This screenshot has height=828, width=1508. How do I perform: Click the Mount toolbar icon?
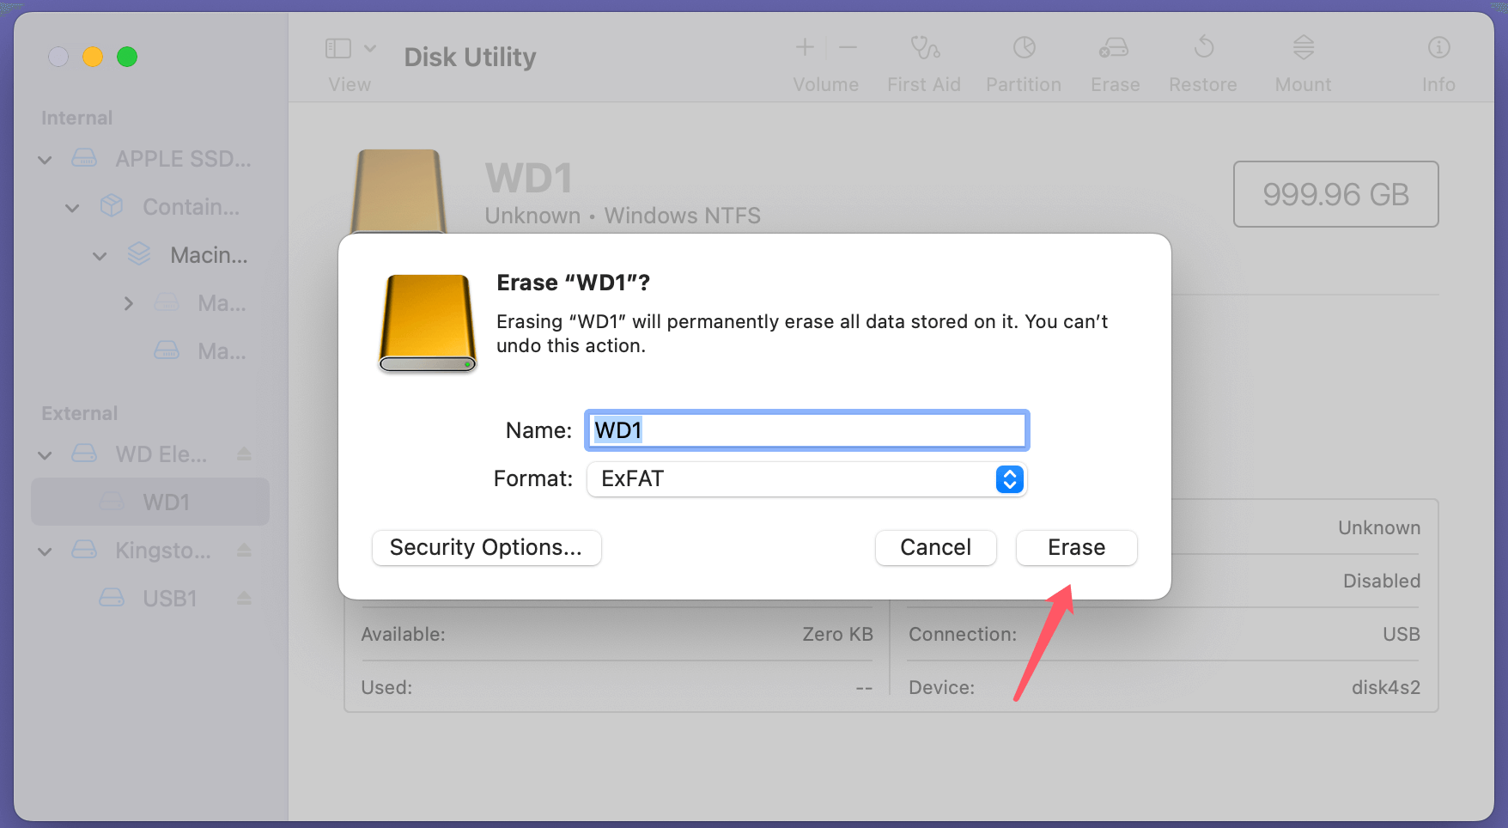pos(1303,60)
